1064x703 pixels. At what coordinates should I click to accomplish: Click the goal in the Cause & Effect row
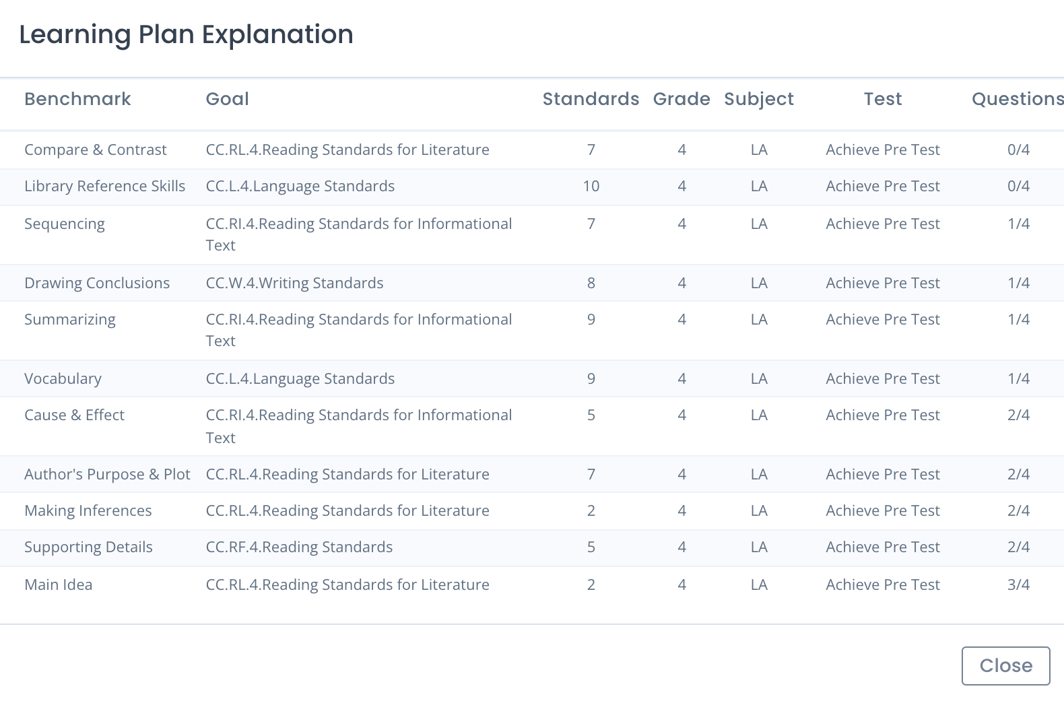[359, 426]
